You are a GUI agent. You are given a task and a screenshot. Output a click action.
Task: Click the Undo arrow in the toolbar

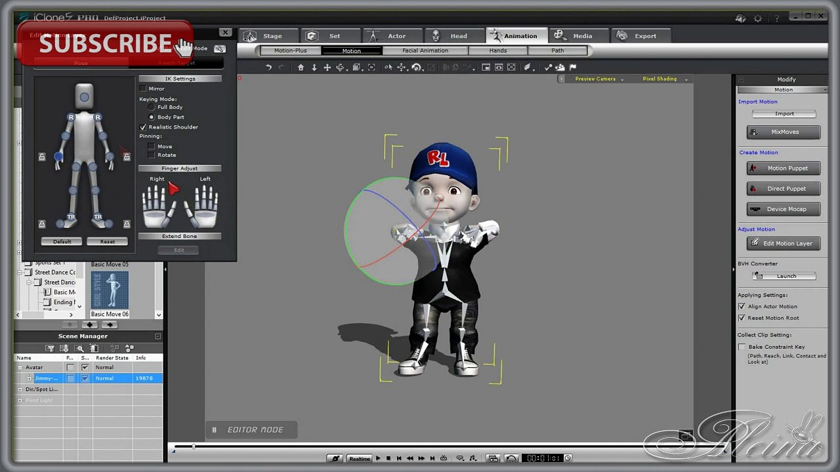click(268, 68)
